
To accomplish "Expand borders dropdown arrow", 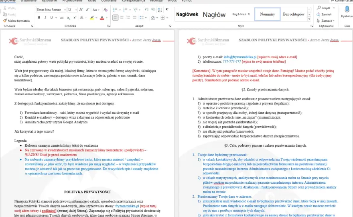I will click(167, 18).
